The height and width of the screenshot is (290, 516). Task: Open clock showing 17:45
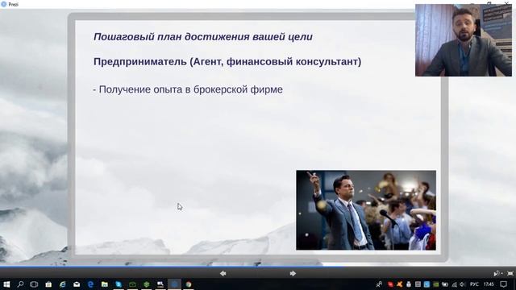pyautogui.click(x=489, y=284)
